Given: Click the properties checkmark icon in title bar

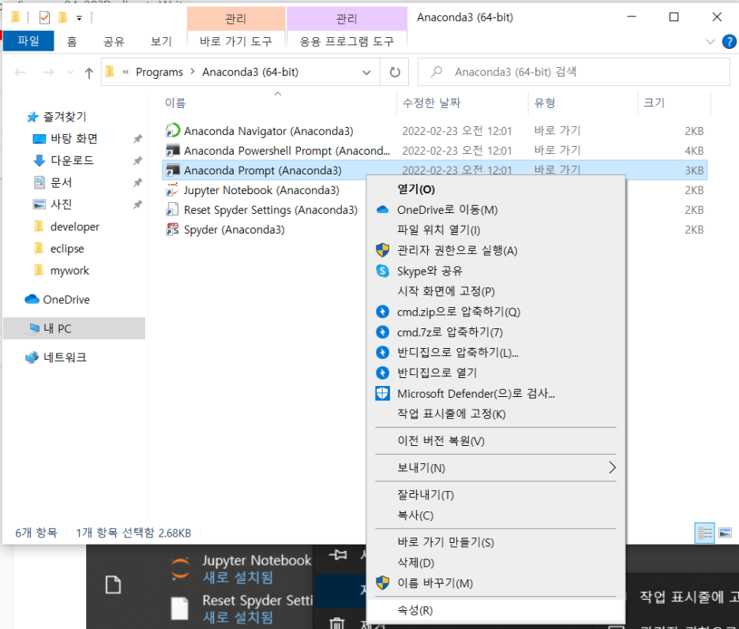Looking at the screenshot, I should 44,17.
